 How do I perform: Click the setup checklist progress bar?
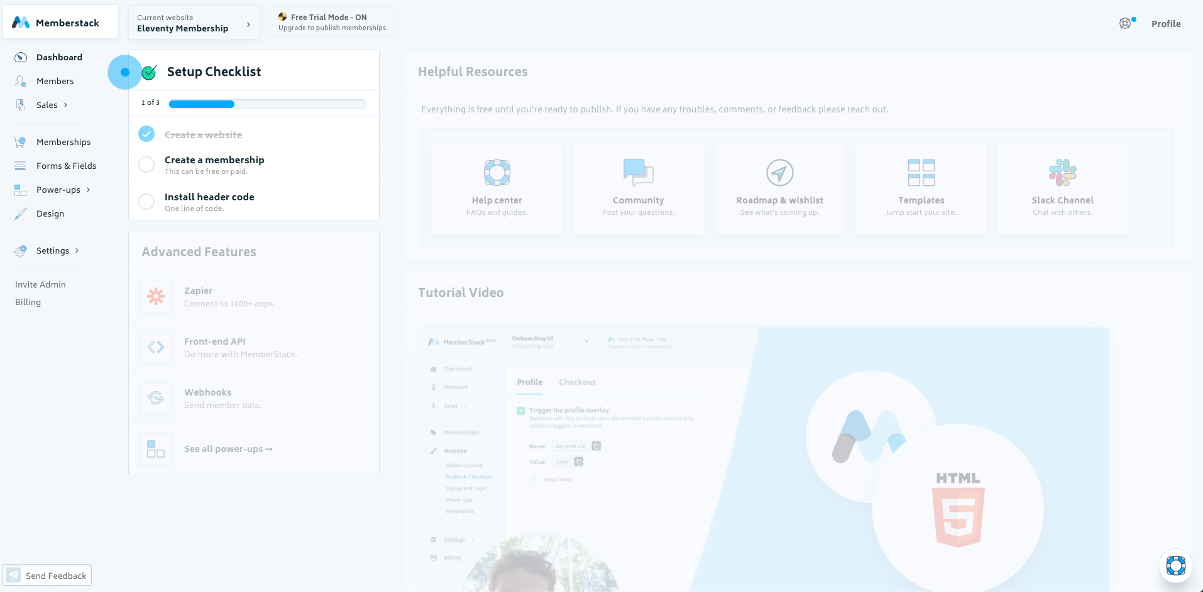267,104
